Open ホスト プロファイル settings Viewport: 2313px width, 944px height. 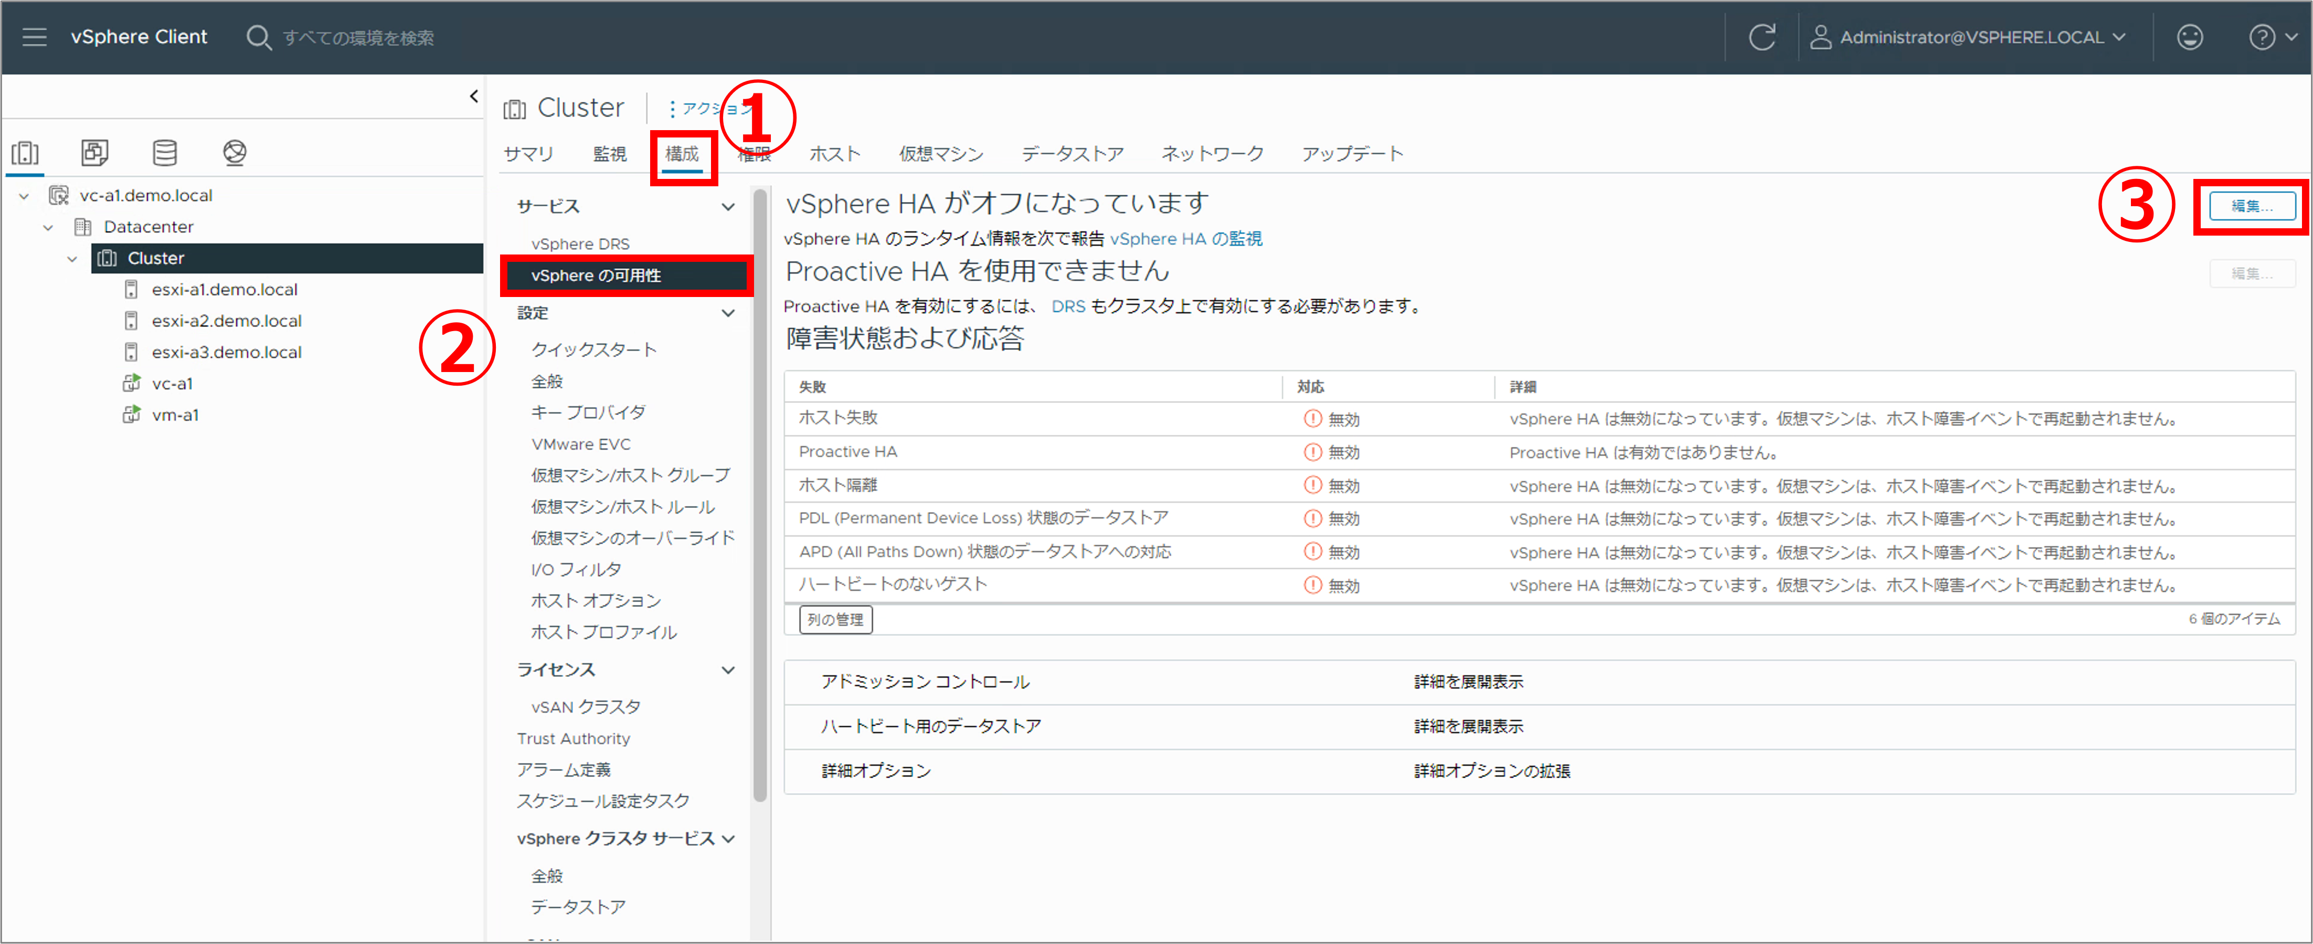tap(603, 632)
